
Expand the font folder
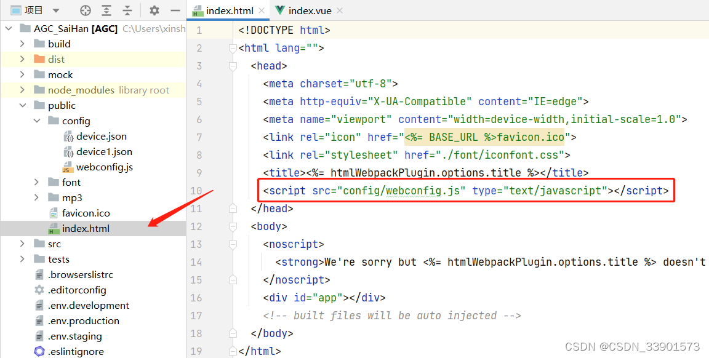(x=37, y=182)
